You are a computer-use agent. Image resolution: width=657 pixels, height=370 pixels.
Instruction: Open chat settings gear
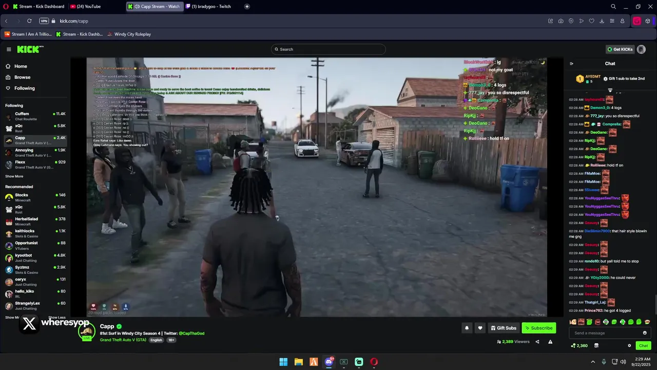tap(629, 346)
